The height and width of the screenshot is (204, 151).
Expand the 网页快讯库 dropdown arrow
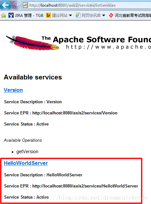point(104,16)
